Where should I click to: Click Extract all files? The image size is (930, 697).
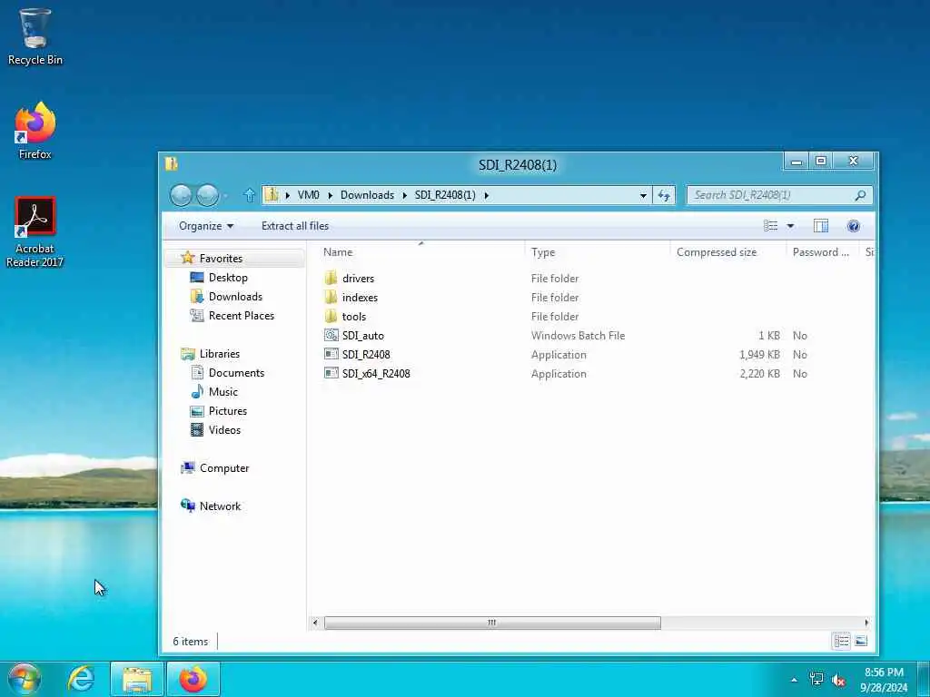tap(295, 226)
